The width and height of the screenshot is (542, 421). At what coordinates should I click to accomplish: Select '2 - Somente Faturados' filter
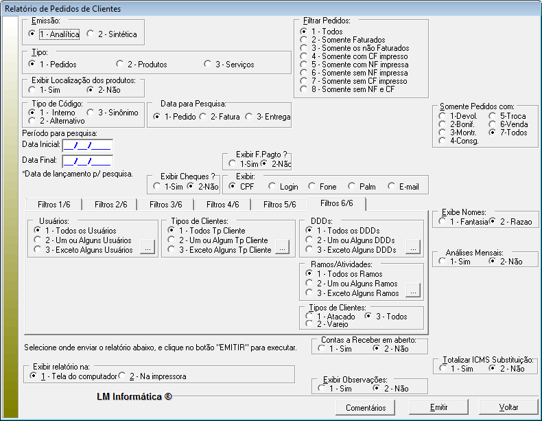tap(304, 41)
